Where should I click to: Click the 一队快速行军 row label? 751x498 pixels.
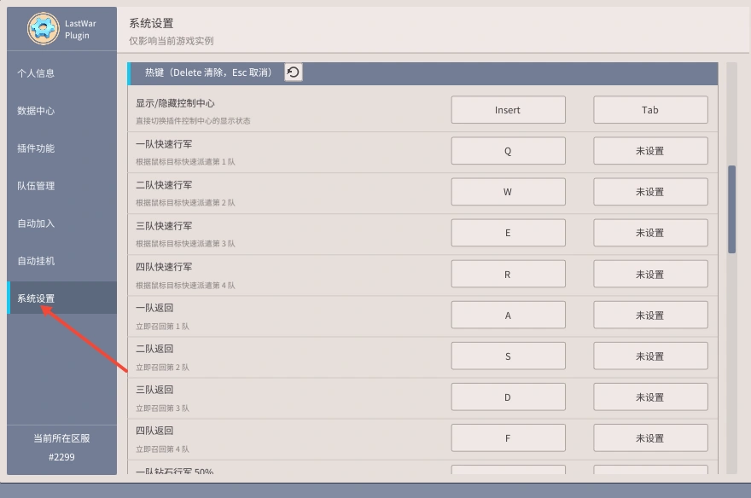coord(164,144)
